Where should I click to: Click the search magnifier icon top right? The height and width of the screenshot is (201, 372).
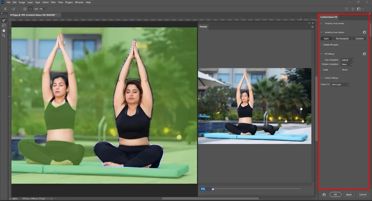[x=346, y=9]
